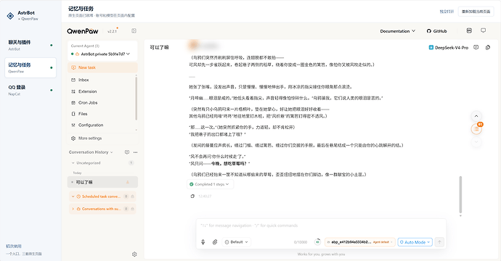
Task: Collapse the QwenPaw sidebar panel icon
Action: (134, 31)
